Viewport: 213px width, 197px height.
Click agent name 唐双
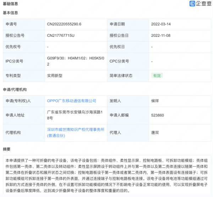coord(155,133)
